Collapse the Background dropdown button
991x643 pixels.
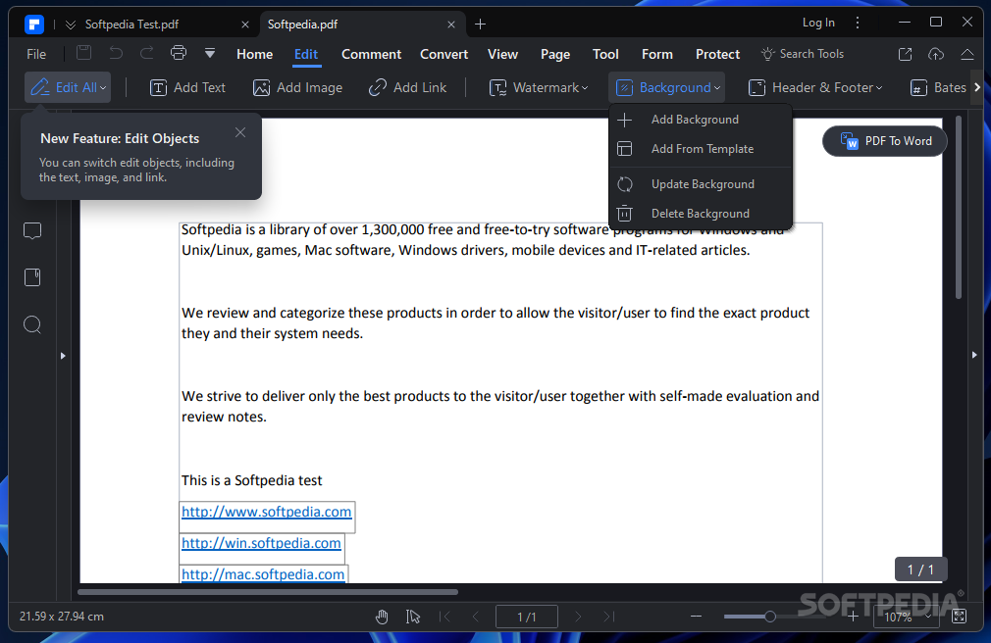click(667, 88)
